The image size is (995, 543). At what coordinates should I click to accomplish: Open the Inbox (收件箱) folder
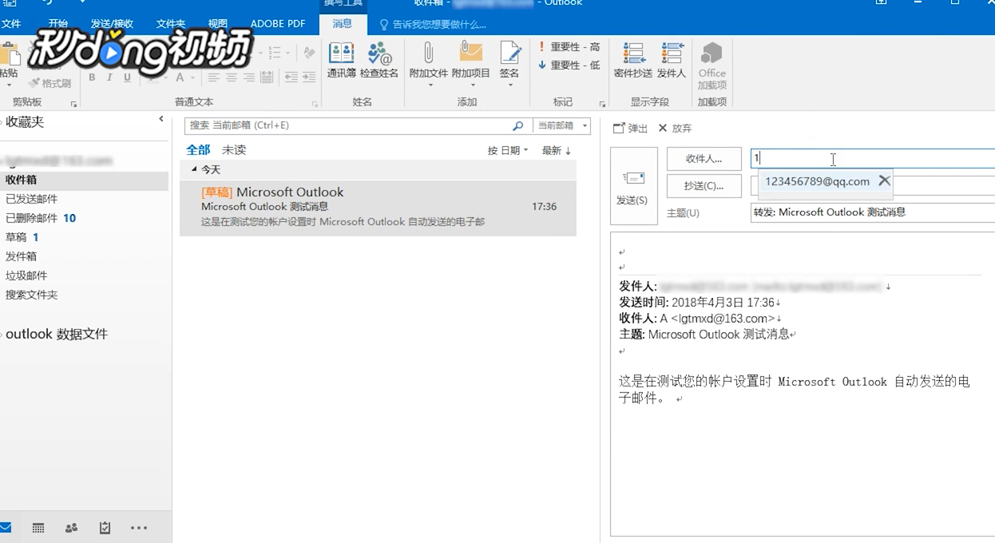coord(85,180)
